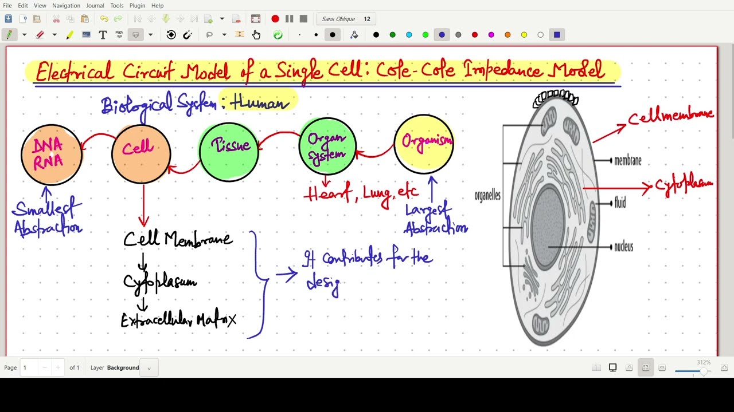This screenshot has height=412, width=734.
Task: Click the green refresh default-tool icon
Action: pos(278,35)
